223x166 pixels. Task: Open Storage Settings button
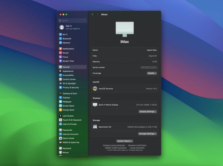point(147,134)
